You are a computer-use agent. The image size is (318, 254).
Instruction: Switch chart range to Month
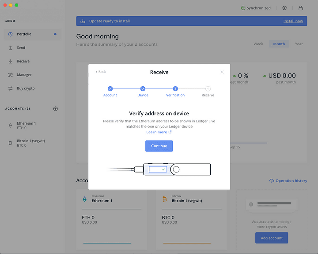[279, 44]
